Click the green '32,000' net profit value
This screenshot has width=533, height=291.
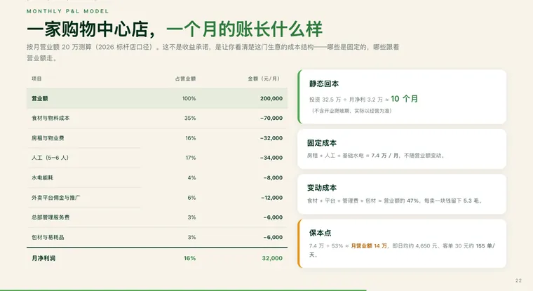[x=272, y=258]
